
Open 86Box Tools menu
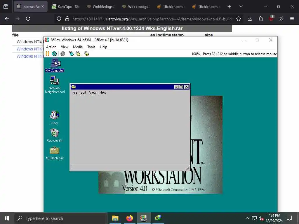click(91, 47)
